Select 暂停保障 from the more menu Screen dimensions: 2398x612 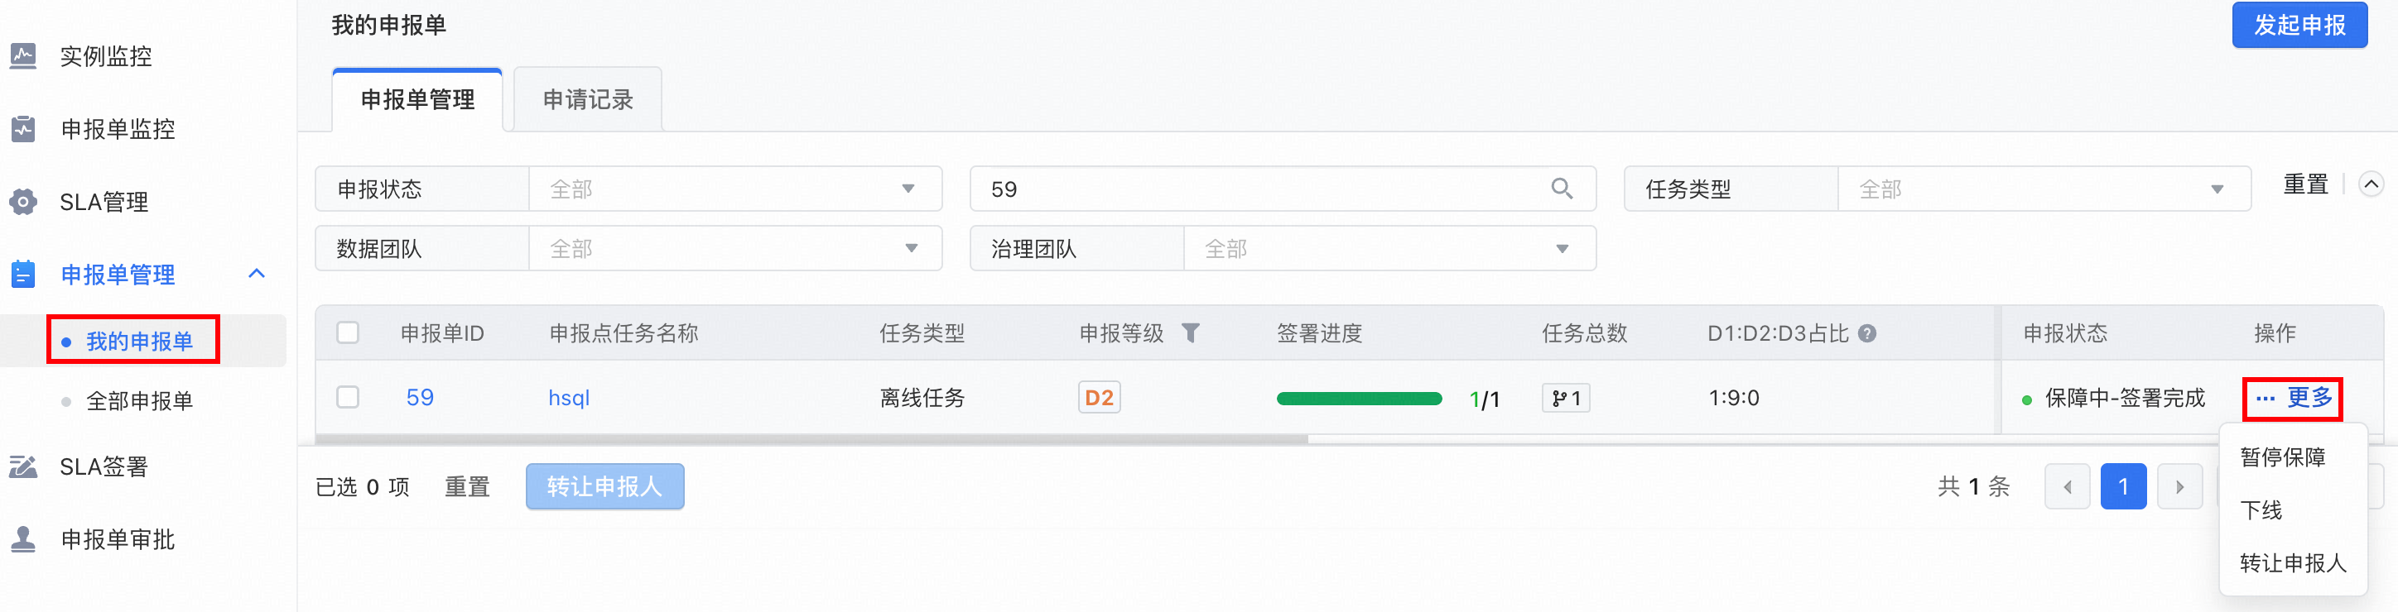[2281, 457]
